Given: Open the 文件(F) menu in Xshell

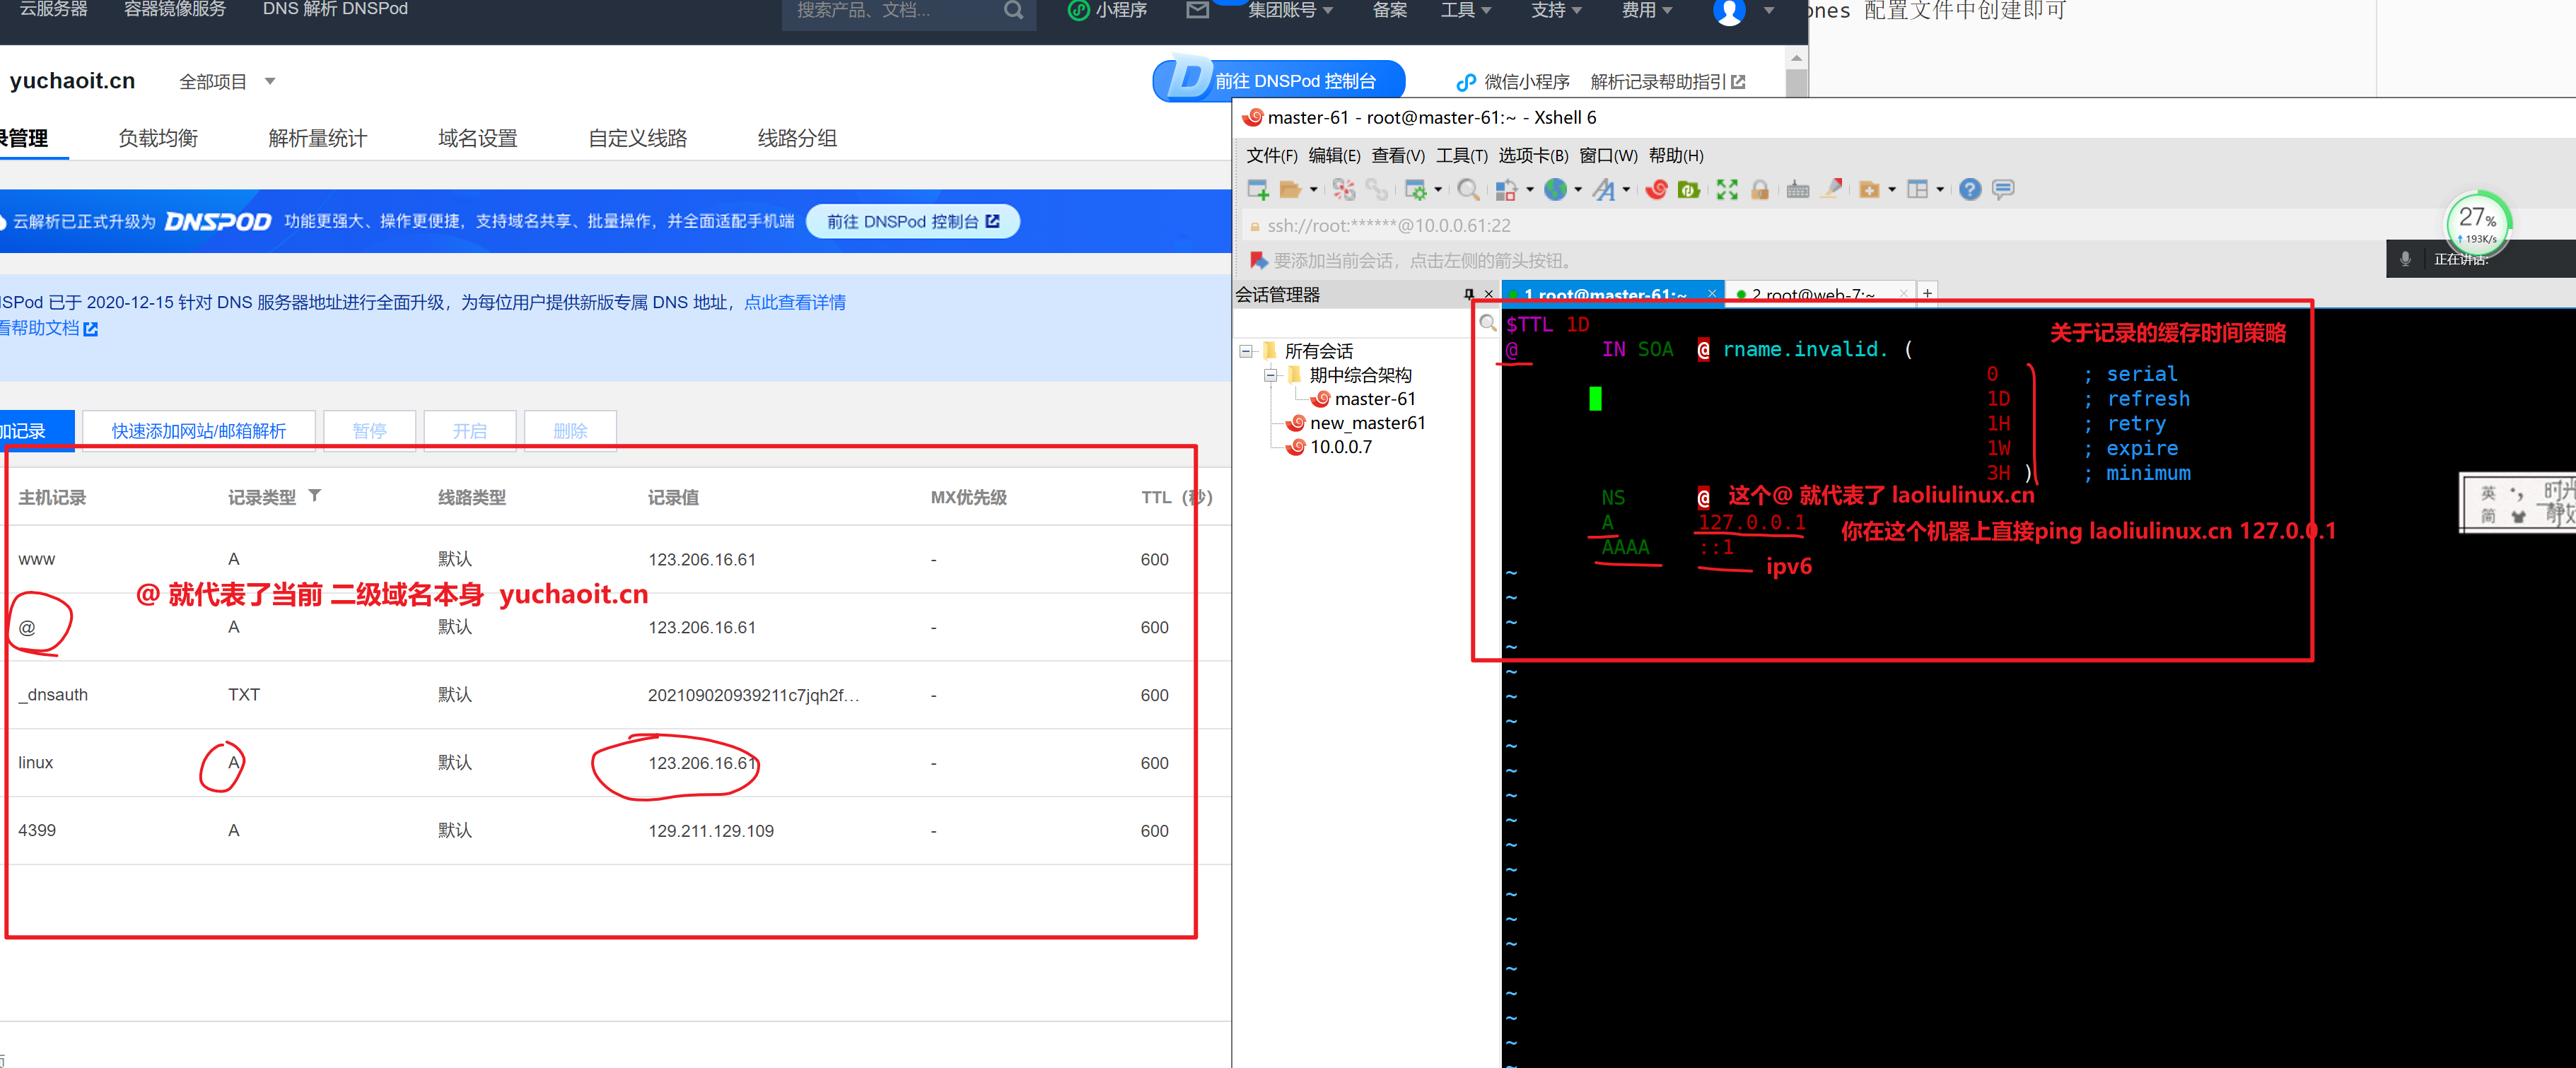Looking at the screenshot, I should click(x=1271, y=156).
